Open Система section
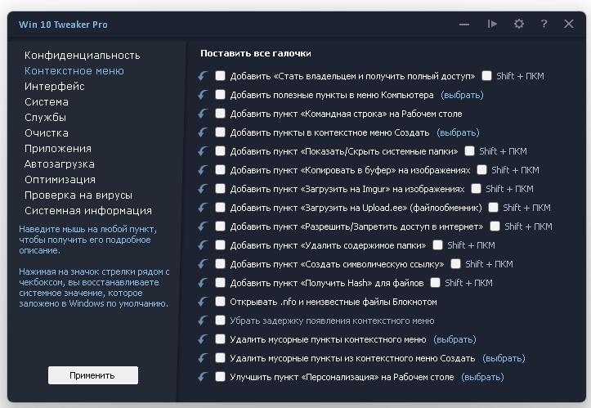This screenshot has height=408, width=591. (47, 102)
